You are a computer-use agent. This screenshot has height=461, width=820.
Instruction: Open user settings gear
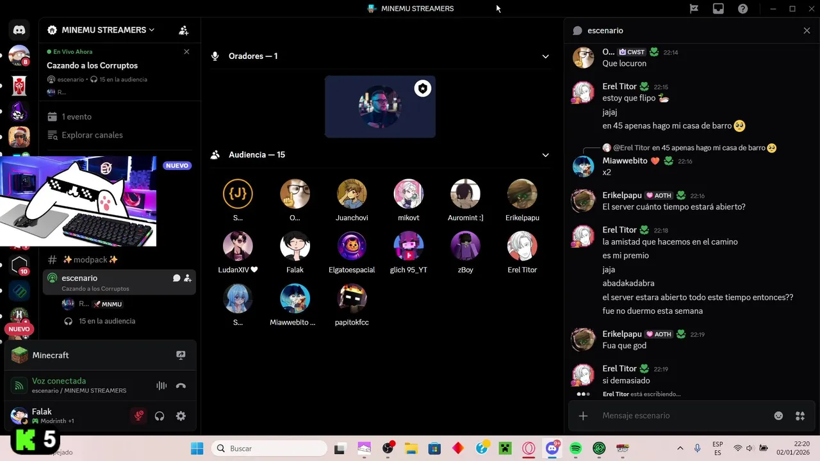(181, 416)
